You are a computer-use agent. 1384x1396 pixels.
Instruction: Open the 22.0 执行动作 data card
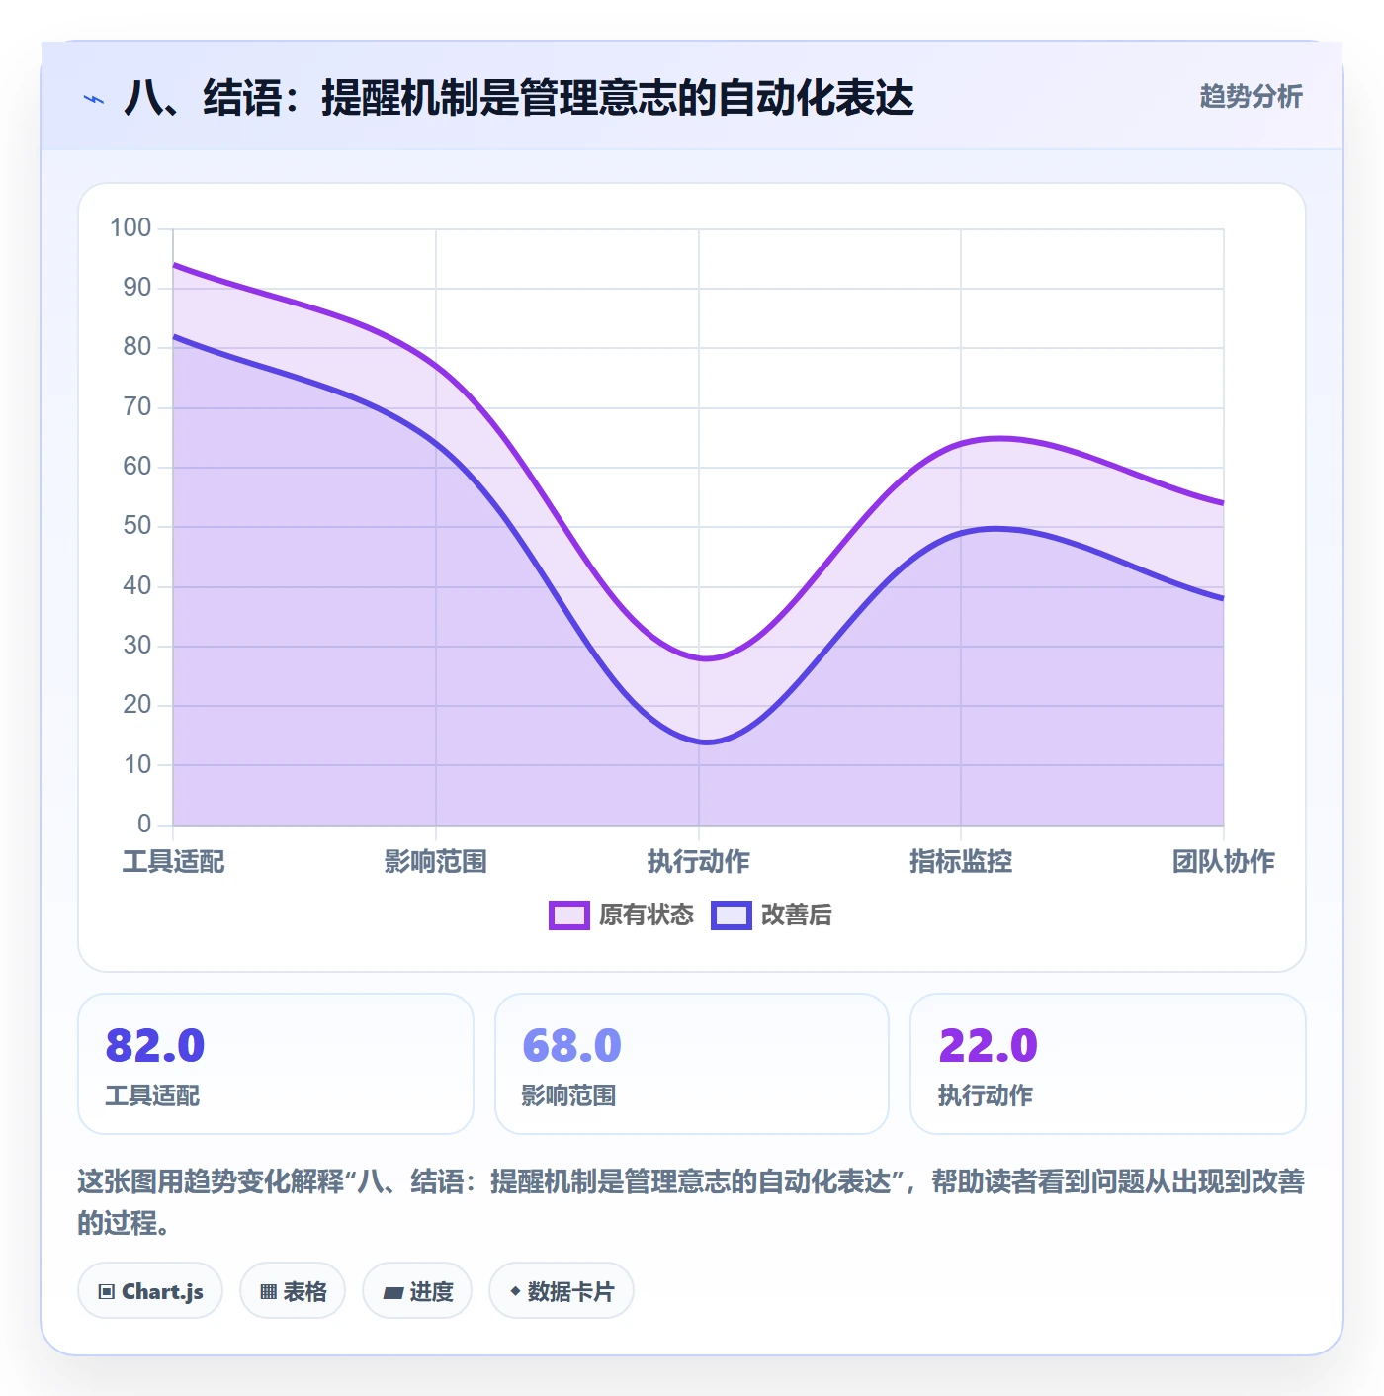(x=1108, y=1064)
